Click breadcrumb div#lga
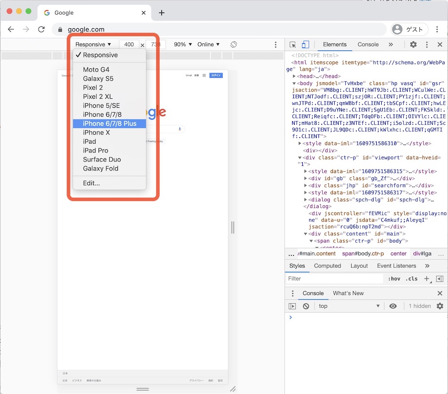 [422, 254]
